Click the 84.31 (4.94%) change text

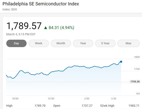click(61, 28)
